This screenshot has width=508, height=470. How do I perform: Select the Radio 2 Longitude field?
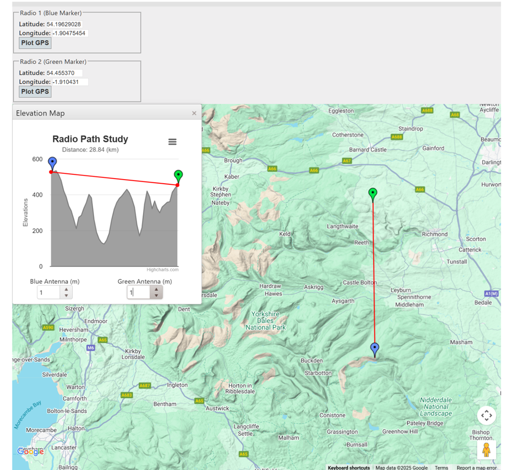[x=70, y=82]
